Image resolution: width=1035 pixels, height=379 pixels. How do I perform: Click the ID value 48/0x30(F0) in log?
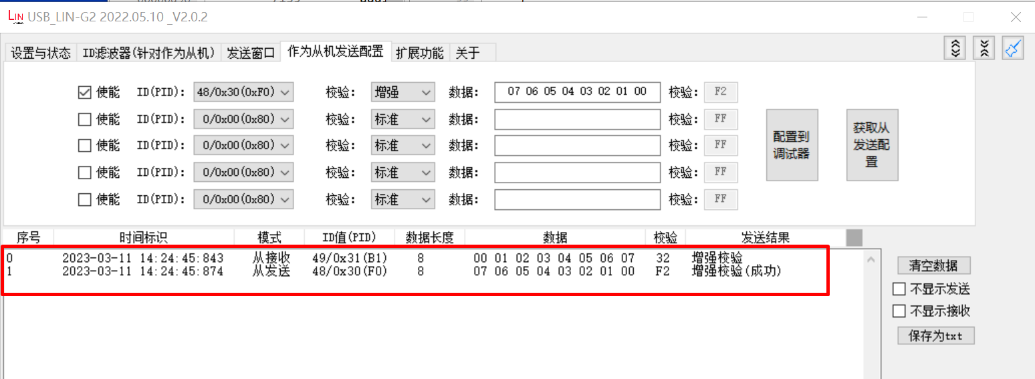(350, 271)
